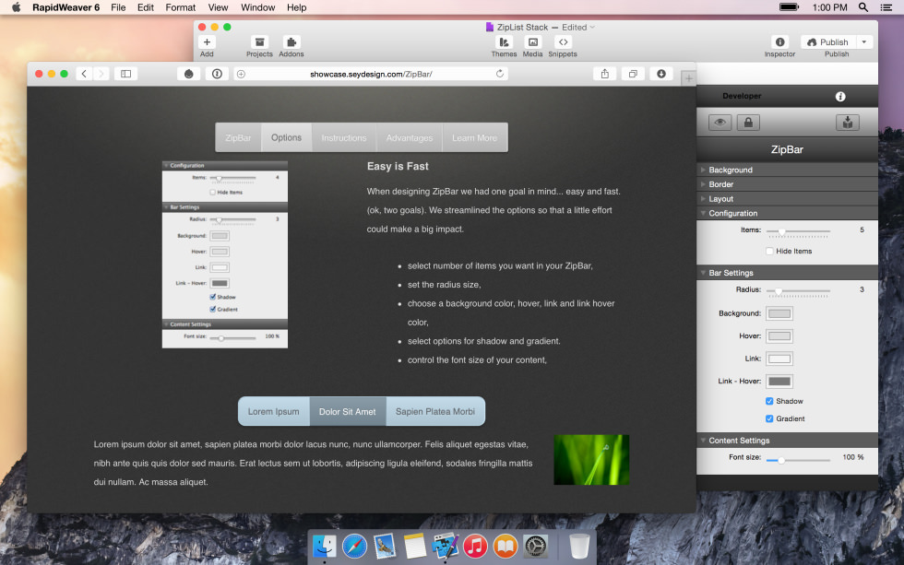
Task: Click the Publish button
Action: 828,42
